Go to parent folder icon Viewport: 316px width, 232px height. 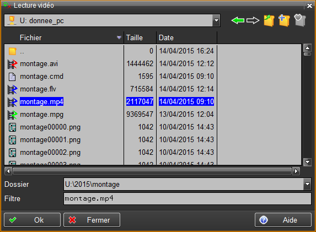click(x=269, y=20)
